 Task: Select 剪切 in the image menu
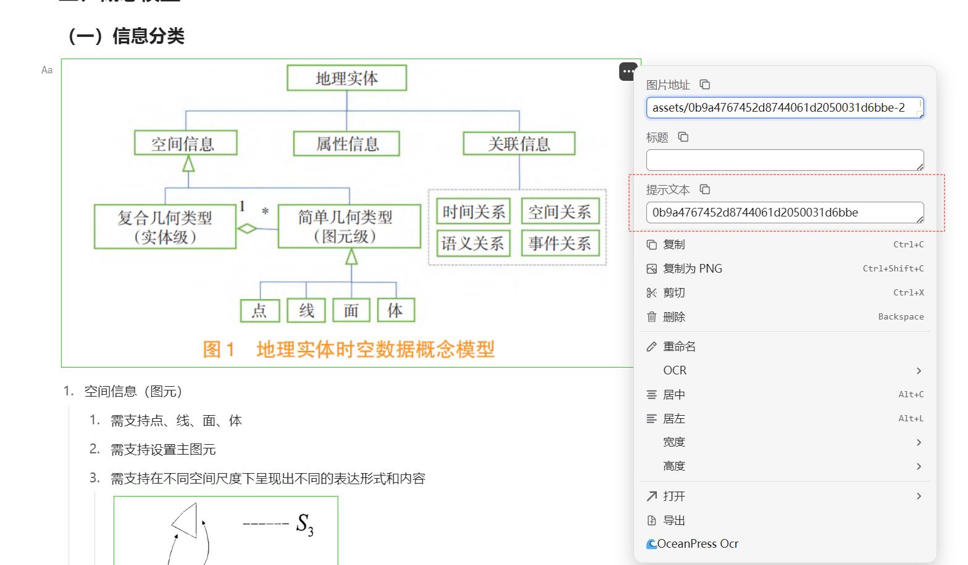point(785,292)
